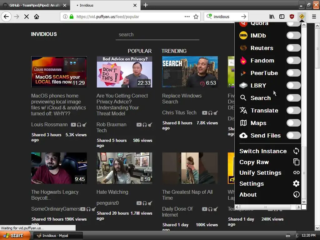The image size is (320, 240).
Task: Bookmark this page with star icon
Action: point(196,17)
